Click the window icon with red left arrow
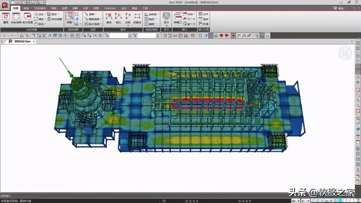This screenshot has height=203, width=361. click(x=27, y=16)
